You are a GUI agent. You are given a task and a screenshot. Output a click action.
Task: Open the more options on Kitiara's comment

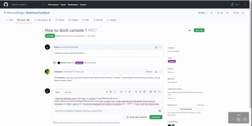[160, 47]
